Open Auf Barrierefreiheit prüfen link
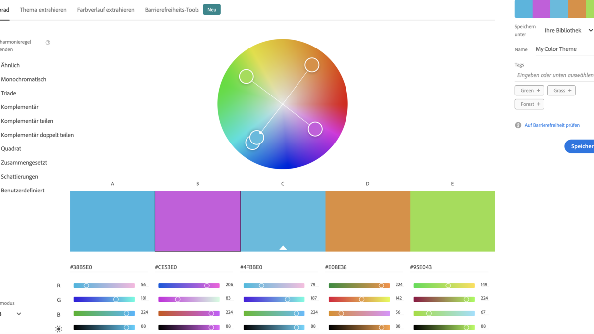The width and height of the screenshot is (594, 334). [552, 125]
